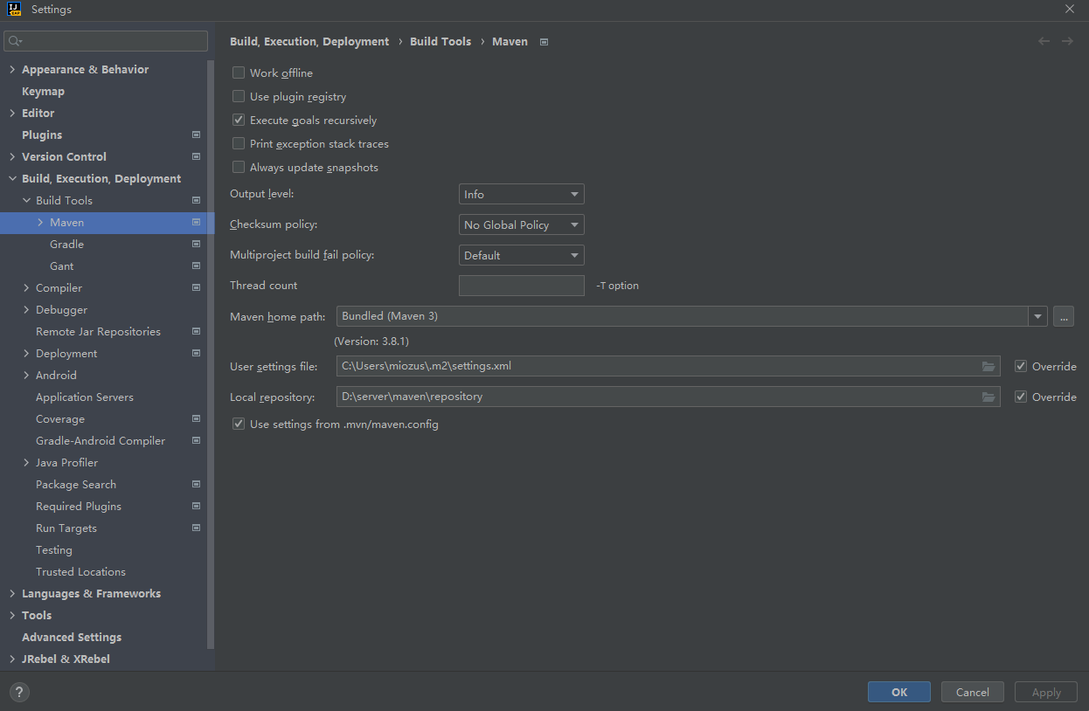The image size is (1089, 711).
Task: Select Trusted Locations in the tree
Action: (x=80, y=571)
